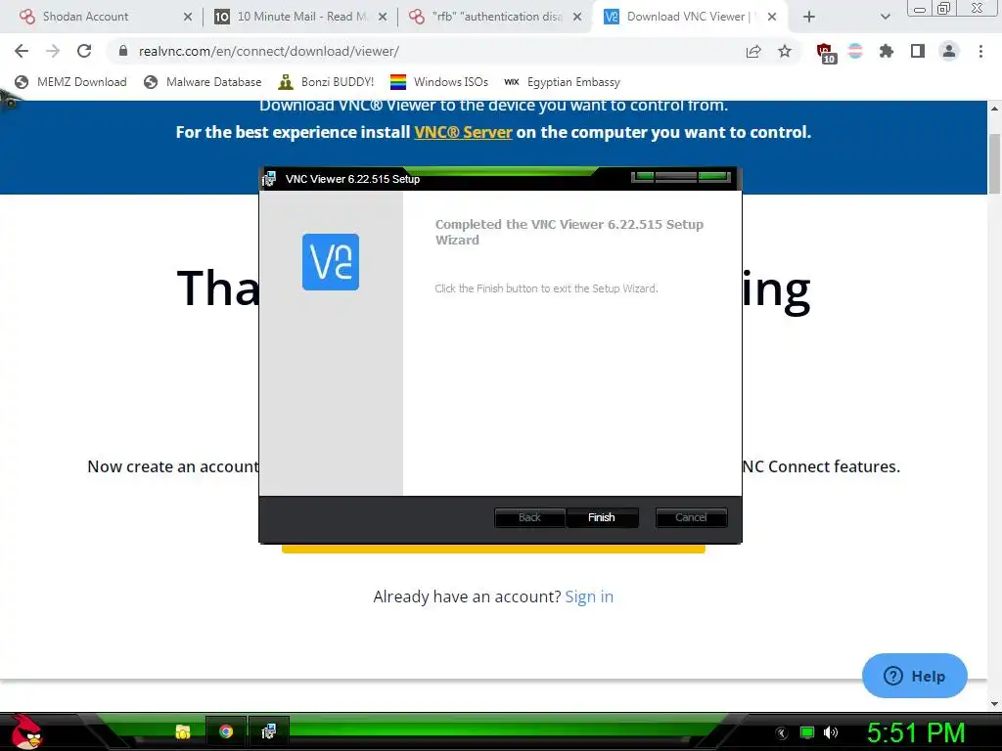Open the uBlock extension showing badge 10

pos(826,53)
